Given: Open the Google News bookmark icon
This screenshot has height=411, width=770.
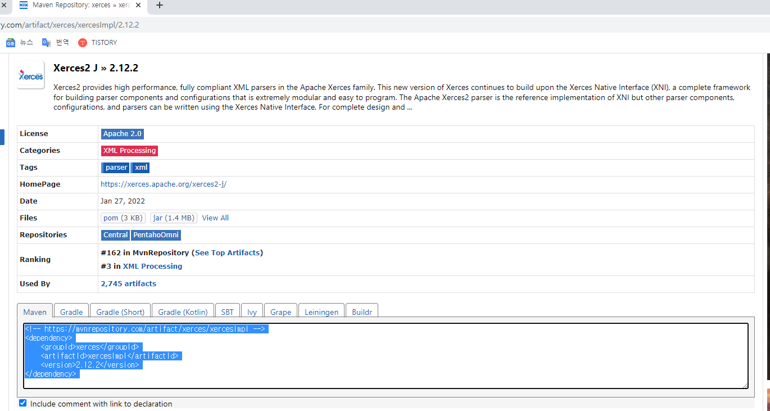Looking at the screenshot, I should click(x=10, y=43).
